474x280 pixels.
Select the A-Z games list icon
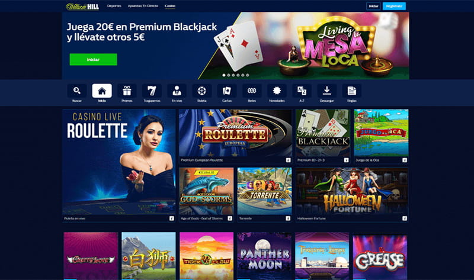(302, 91)
